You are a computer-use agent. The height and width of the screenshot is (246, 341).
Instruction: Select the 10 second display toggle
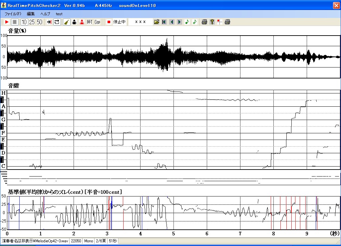24,22
